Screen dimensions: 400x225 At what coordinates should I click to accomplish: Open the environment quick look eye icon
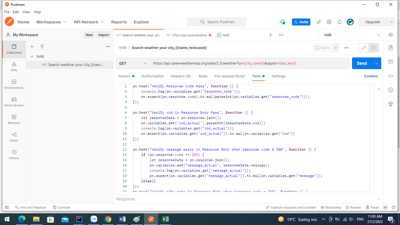pos(391,35)
